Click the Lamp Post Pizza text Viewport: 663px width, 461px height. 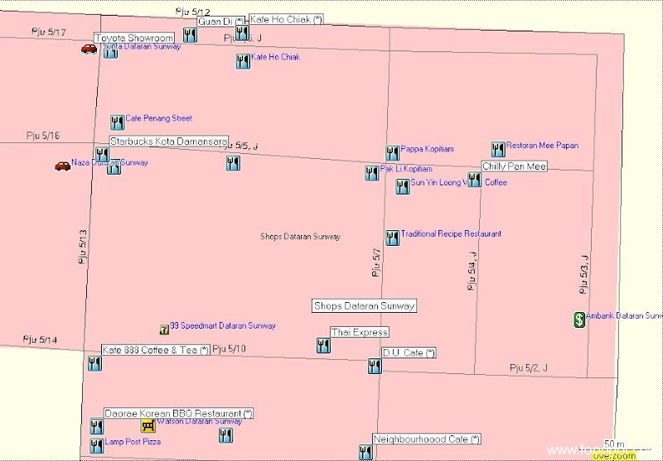pos(133,442)
